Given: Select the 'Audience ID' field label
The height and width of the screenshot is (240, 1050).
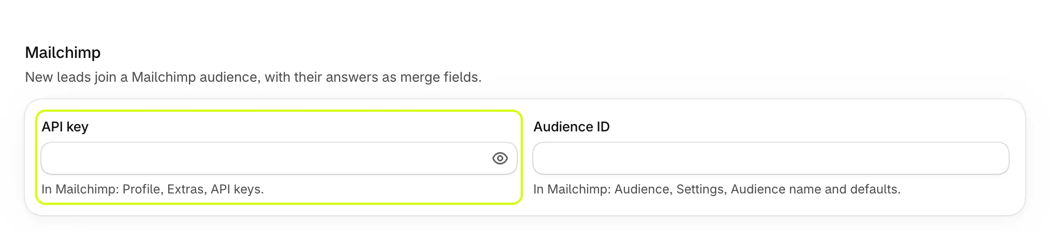Looking at the screenshot, I should coord(572,127).
